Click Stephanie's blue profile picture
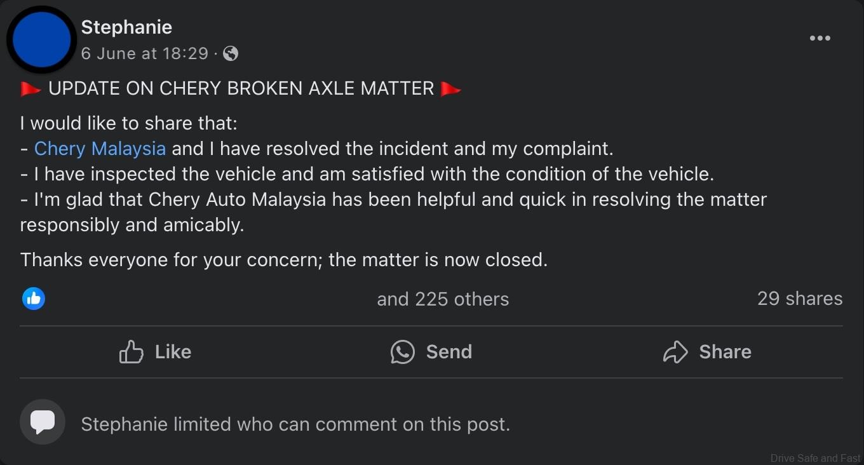864x465 pixels. (x=41, y=39)
